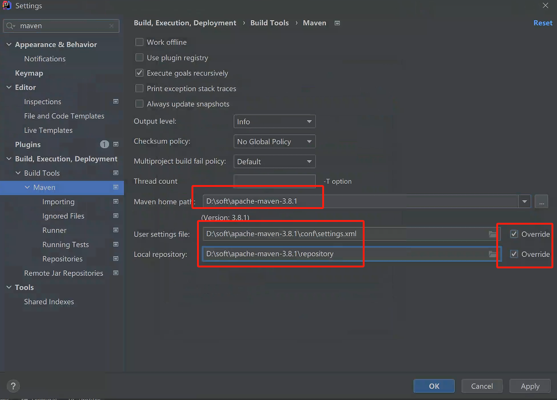
Task: Collapse the Build Tools node
Action: click(x=18, y=173)
